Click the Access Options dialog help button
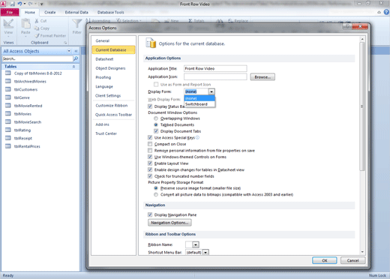 347,26
